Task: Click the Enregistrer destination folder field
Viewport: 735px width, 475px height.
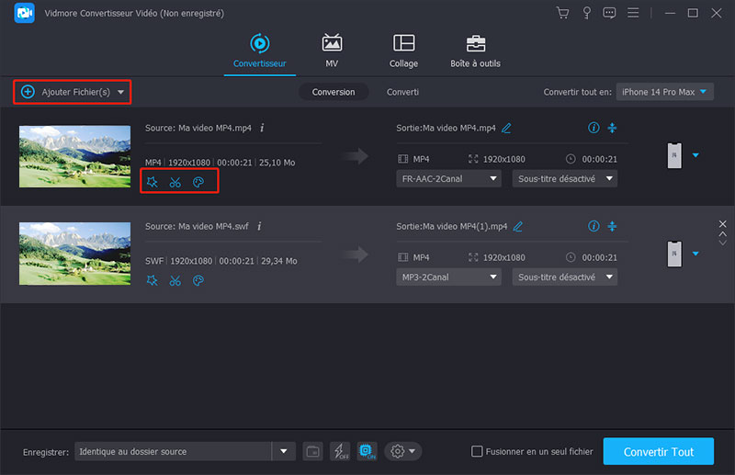Action: click(x=173, y=451)
